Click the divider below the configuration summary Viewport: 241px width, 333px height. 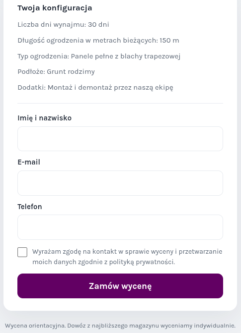[120, 104]
